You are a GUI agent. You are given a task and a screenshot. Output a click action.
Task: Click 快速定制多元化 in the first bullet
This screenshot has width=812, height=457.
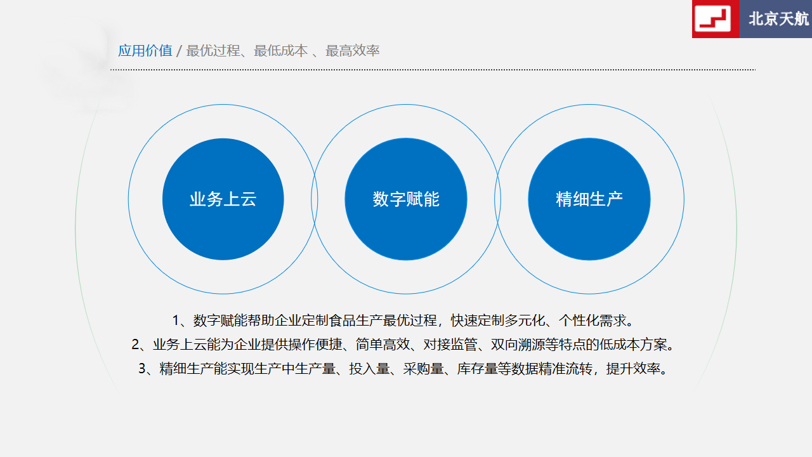[488, 319]
